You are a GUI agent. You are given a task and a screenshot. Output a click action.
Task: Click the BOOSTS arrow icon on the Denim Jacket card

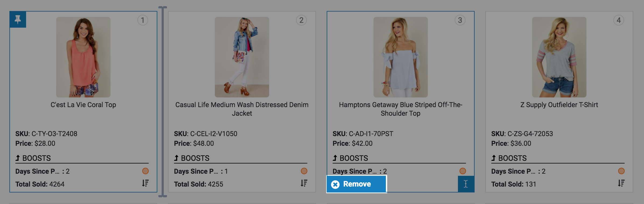tap(176, 158)
